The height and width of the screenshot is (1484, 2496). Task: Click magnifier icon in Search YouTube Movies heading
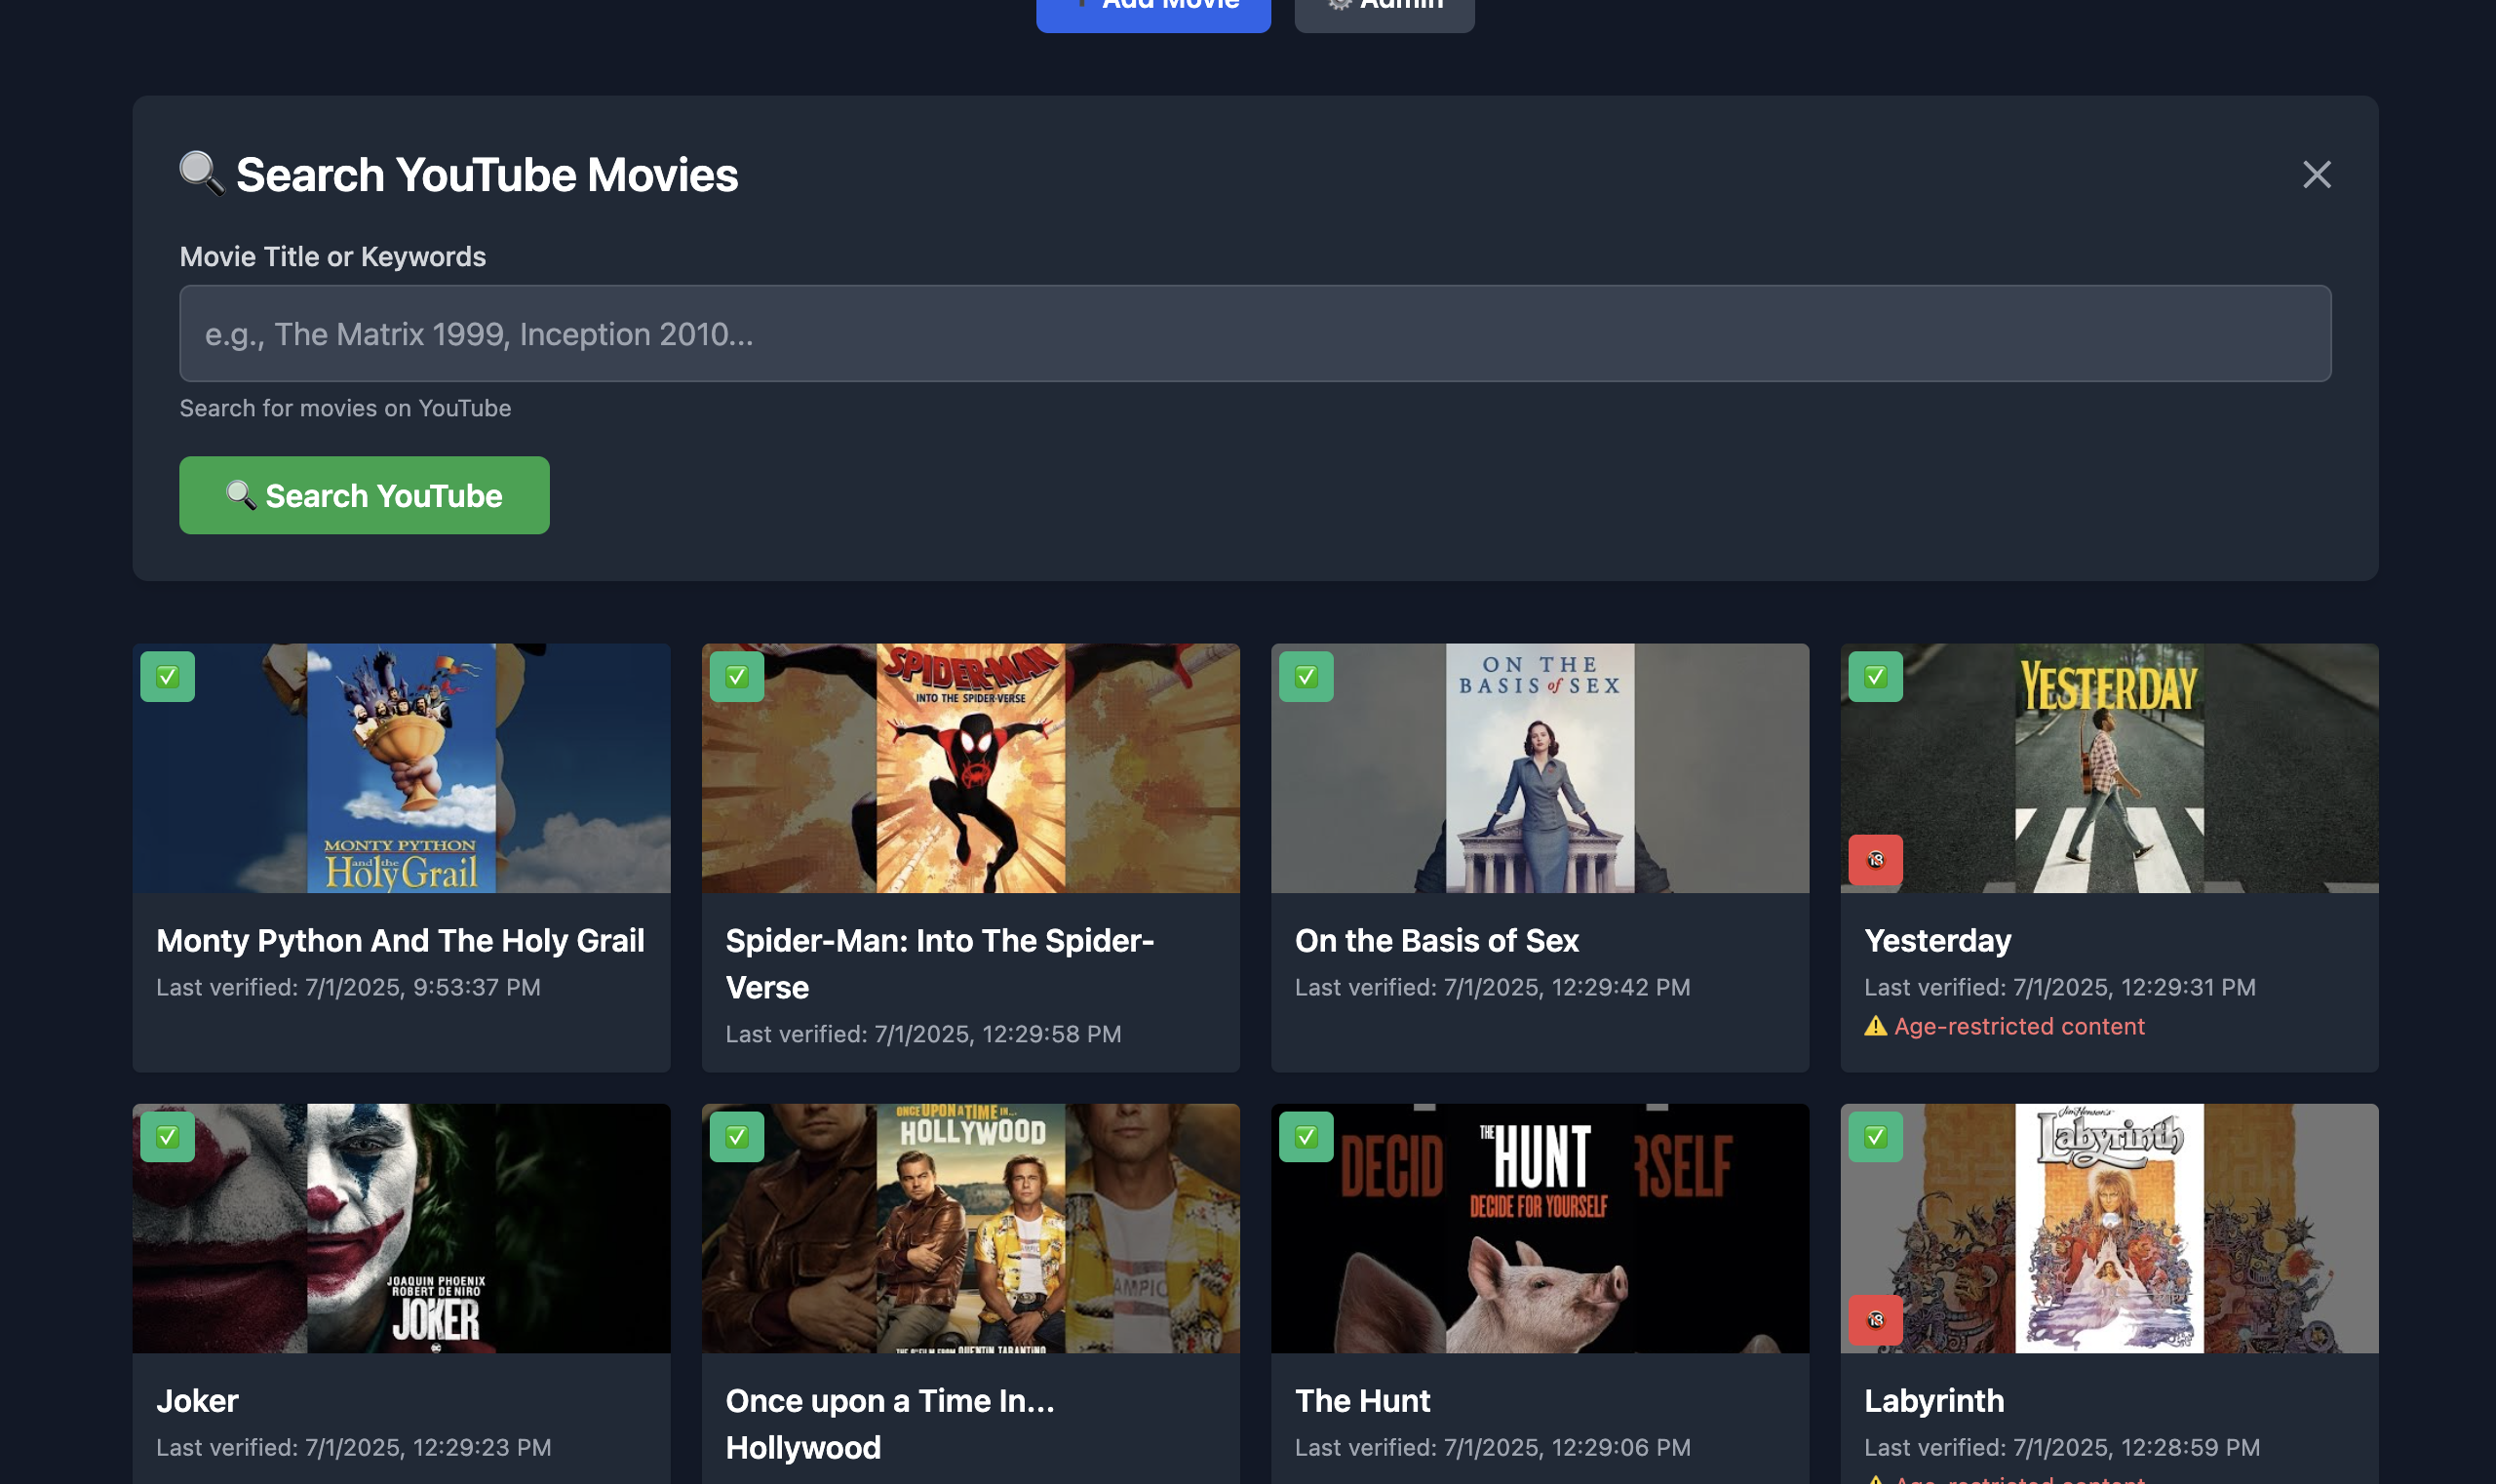(x=202, y=174)
